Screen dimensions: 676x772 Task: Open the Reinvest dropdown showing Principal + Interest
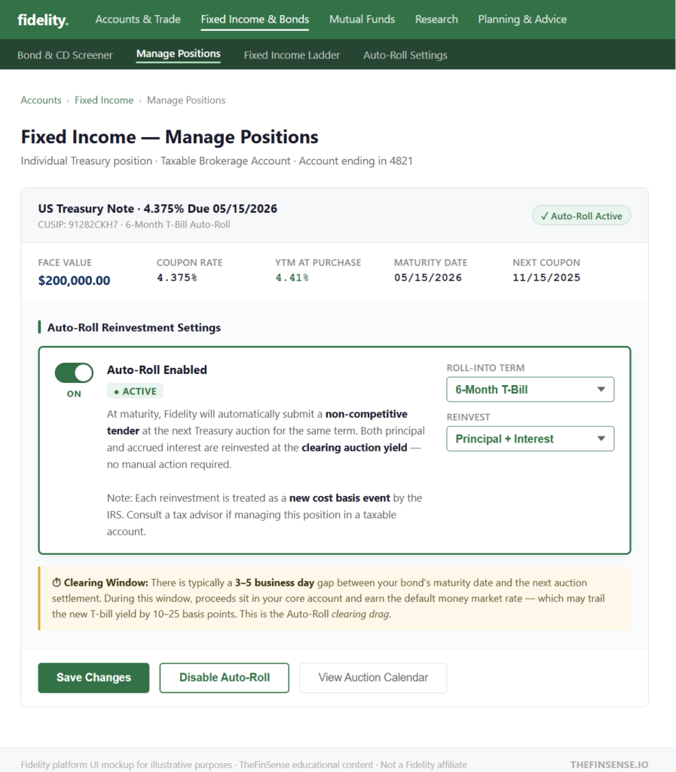tap(530, 438)
